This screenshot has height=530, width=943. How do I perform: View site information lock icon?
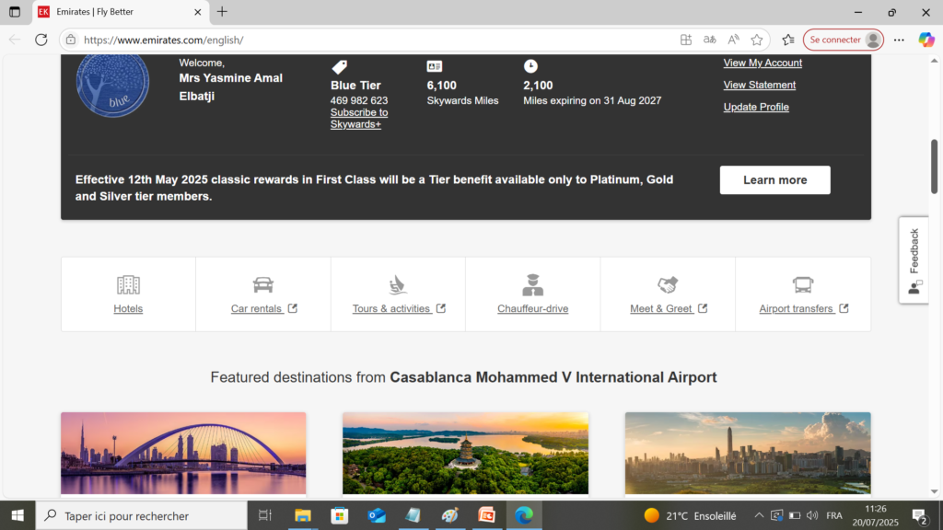coord(71,40)
